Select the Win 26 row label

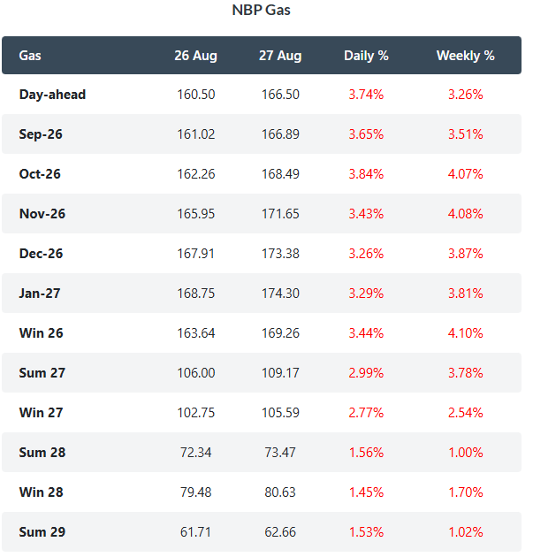coord(42,333)
